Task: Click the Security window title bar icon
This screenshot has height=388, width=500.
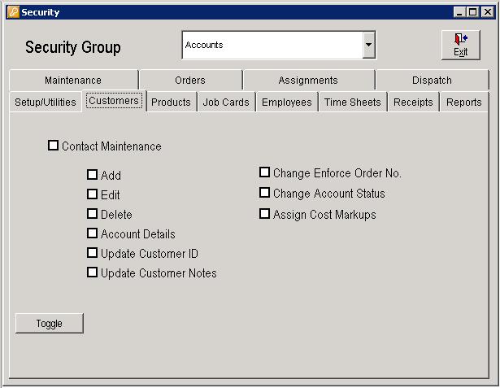Action: 12,12
